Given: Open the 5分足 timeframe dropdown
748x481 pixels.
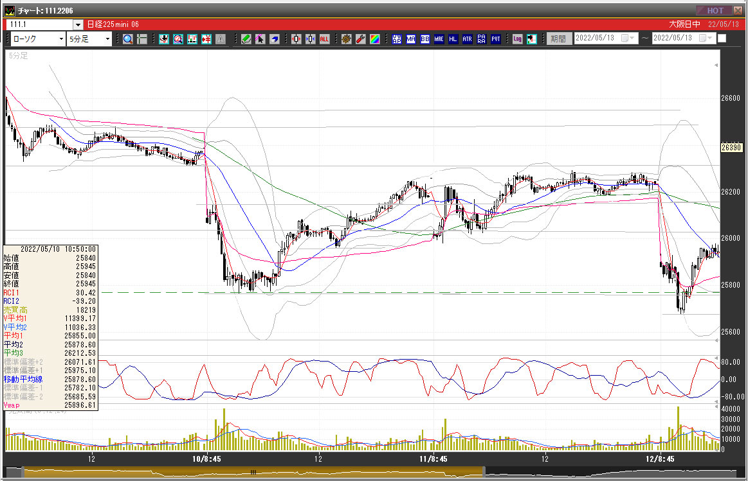Looking at the screenshot, I should click(x=108, y=39).
